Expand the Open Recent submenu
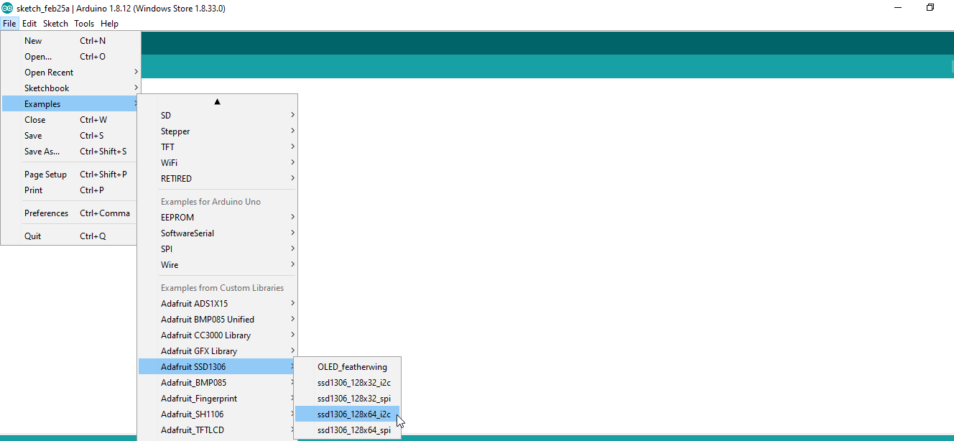954x441 pixels. tap(70, 73)
